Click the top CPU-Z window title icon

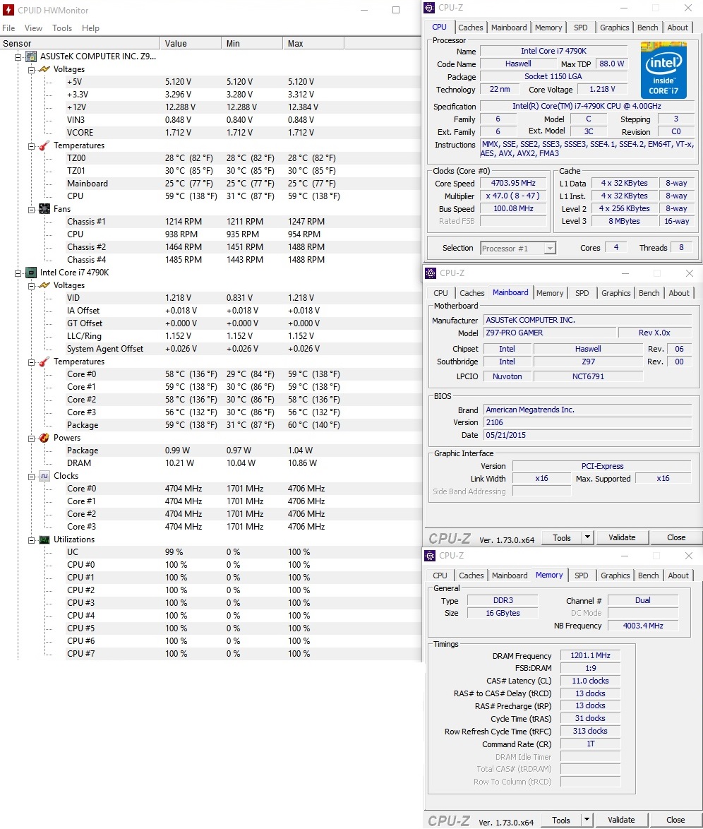(x=429, y=8)
